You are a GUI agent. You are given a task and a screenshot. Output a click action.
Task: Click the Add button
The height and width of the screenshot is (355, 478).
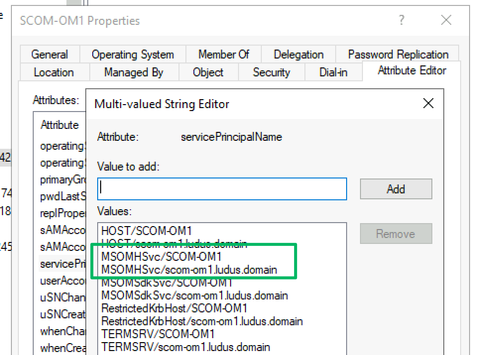coord(396,189)
